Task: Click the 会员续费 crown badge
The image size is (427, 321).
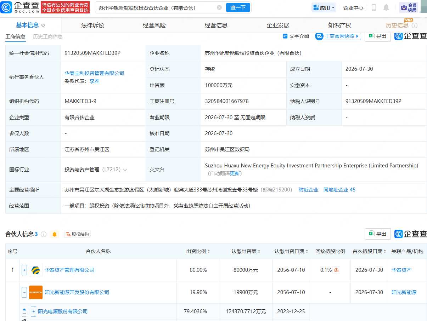Action: [409, 7]
